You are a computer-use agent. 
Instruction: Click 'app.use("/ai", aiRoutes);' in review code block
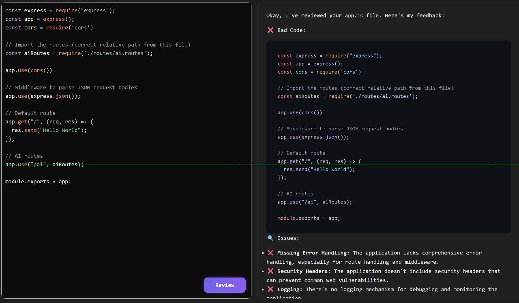(315, 202)
